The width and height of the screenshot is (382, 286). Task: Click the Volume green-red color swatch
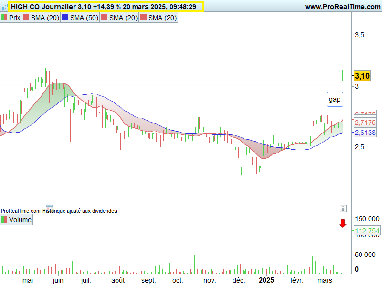[x=4, y=220]
